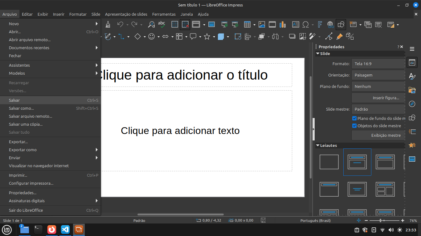Toggle the Snap to Grid button
This screenshot has width=421, height=236.
185,24
